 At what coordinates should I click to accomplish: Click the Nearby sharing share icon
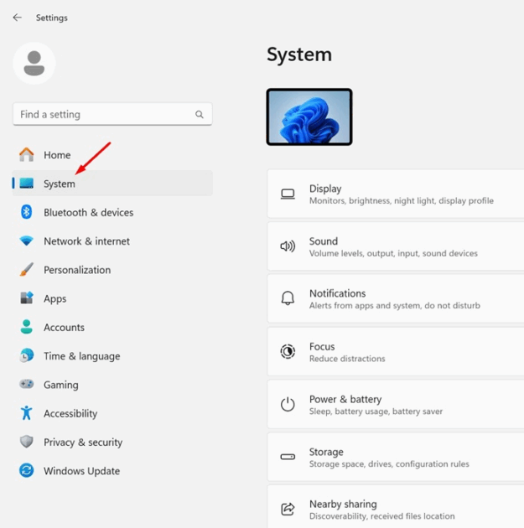[x=288, y=510]
